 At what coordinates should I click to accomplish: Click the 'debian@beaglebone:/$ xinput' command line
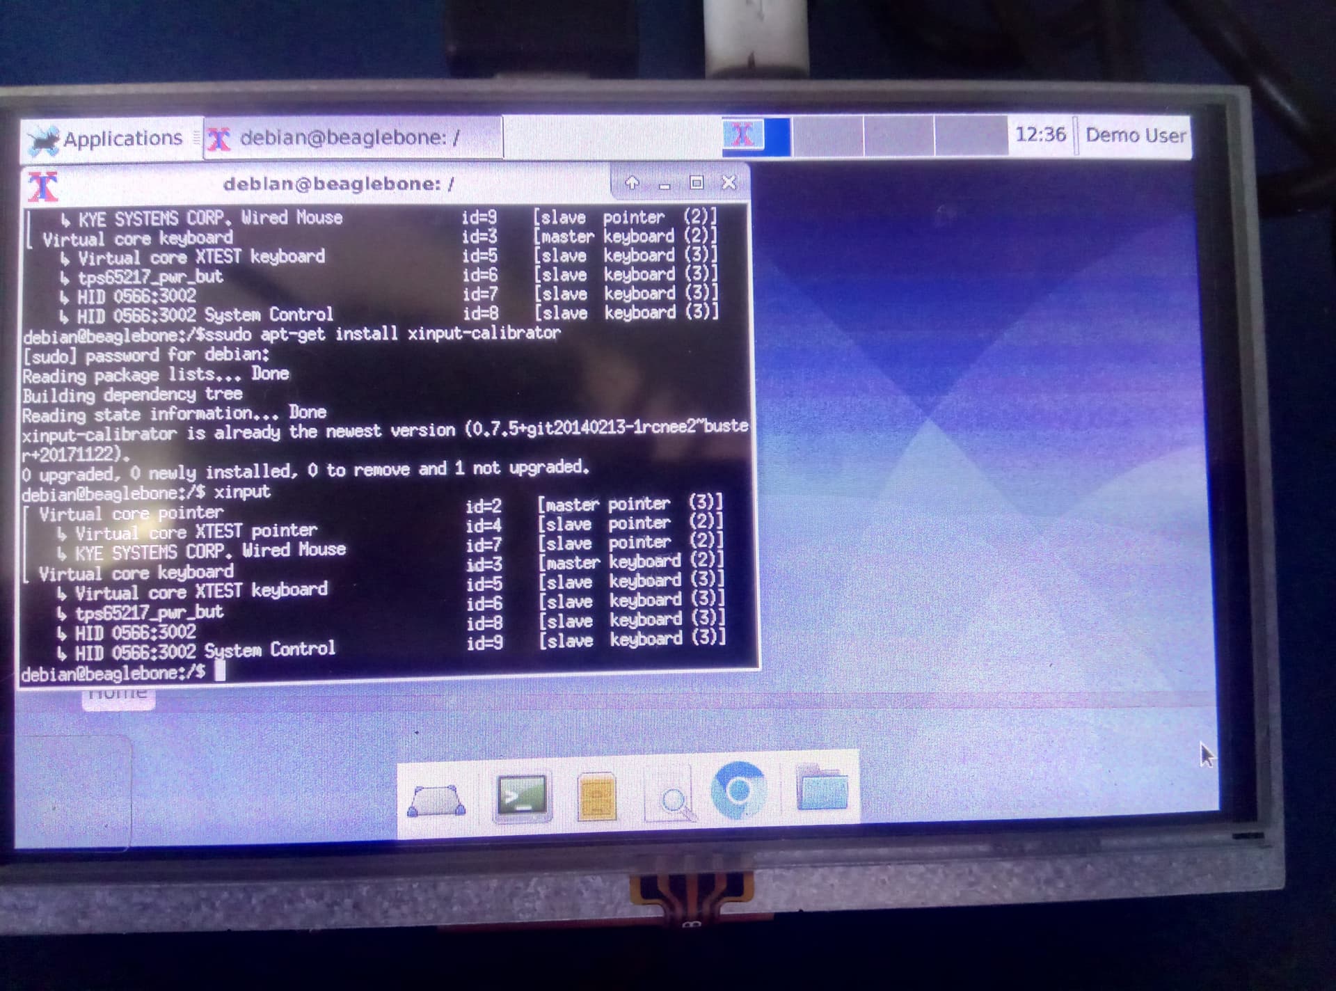145,493
